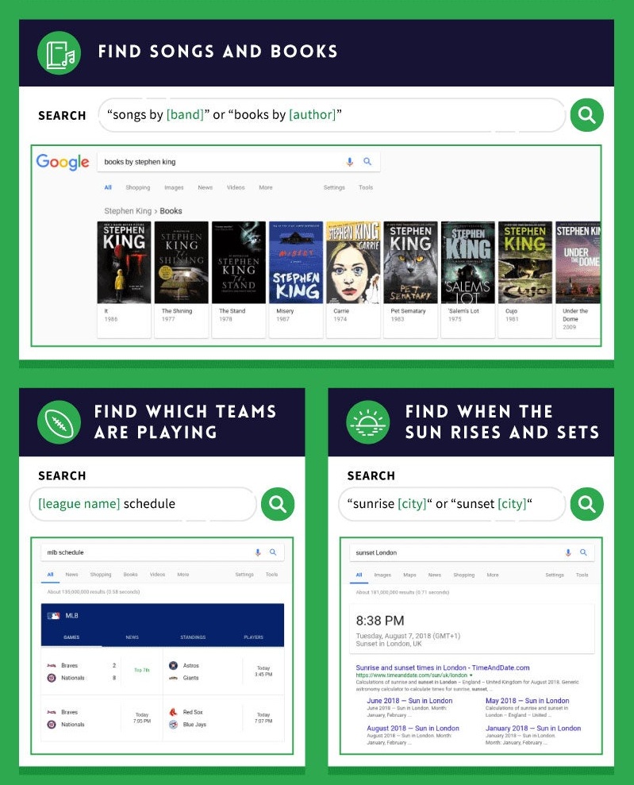This screenshot has width=634, height=785.
Task: Click magnifier icon in mlb schedule search
Action: point(273,552)
